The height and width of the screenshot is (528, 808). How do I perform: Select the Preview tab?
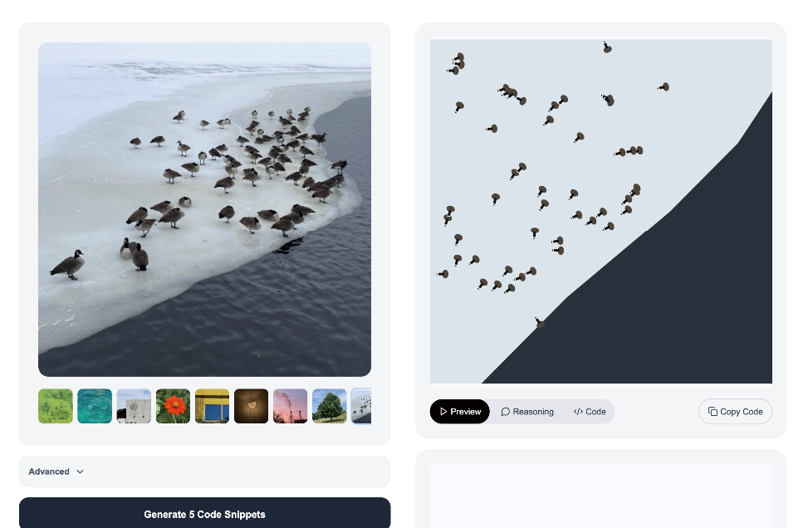click(460, 412)
